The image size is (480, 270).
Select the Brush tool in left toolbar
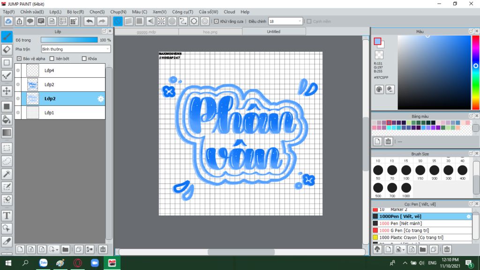(7, 37)
